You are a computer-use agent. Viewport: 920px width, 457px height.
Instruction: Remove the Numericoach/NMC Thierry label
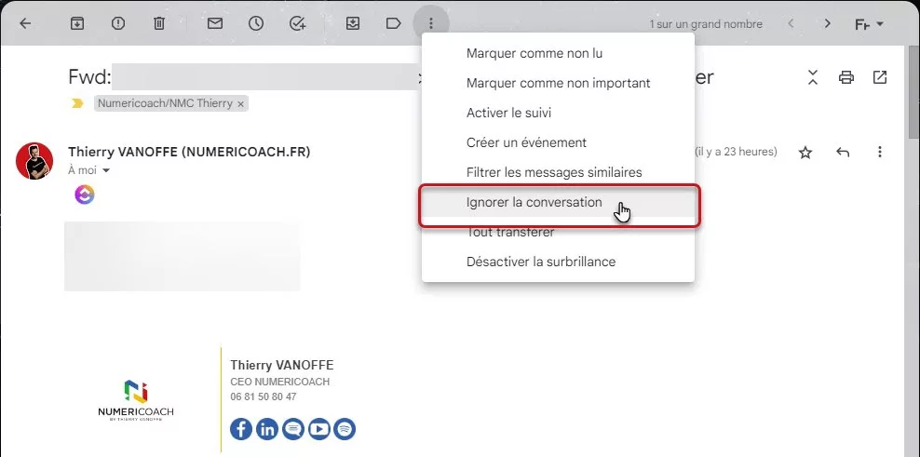[240, 104]
